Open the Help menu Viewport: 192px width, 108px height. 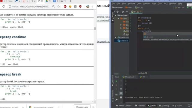(180, 4)
